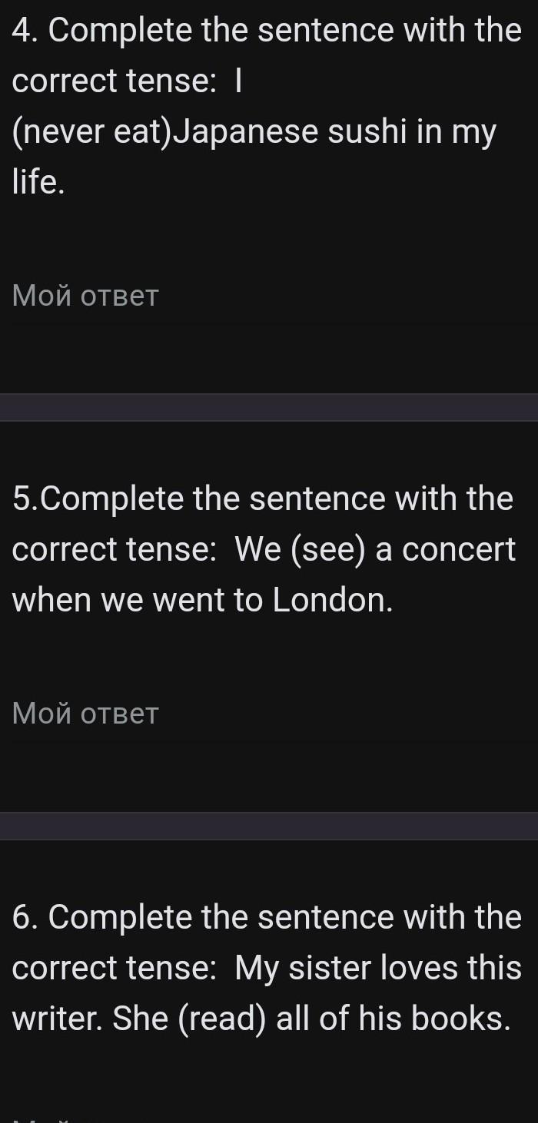Click the number "5." label
Screen dimensions: 538x1123
[24, 499]
